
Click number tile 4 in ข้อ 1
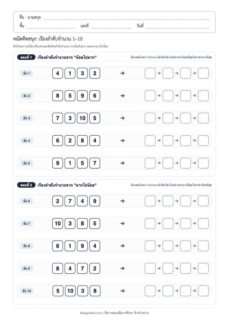click(x=58, y=73)
